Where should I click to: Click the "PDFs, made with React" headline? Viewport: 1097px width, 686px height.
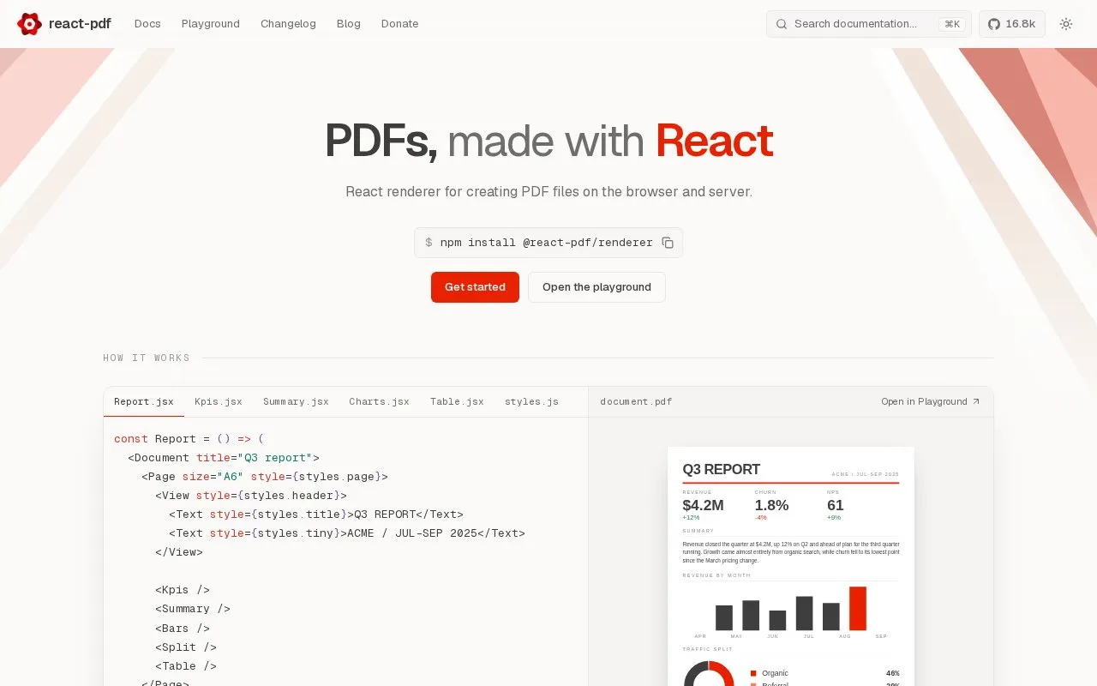[x=548, y=141]
